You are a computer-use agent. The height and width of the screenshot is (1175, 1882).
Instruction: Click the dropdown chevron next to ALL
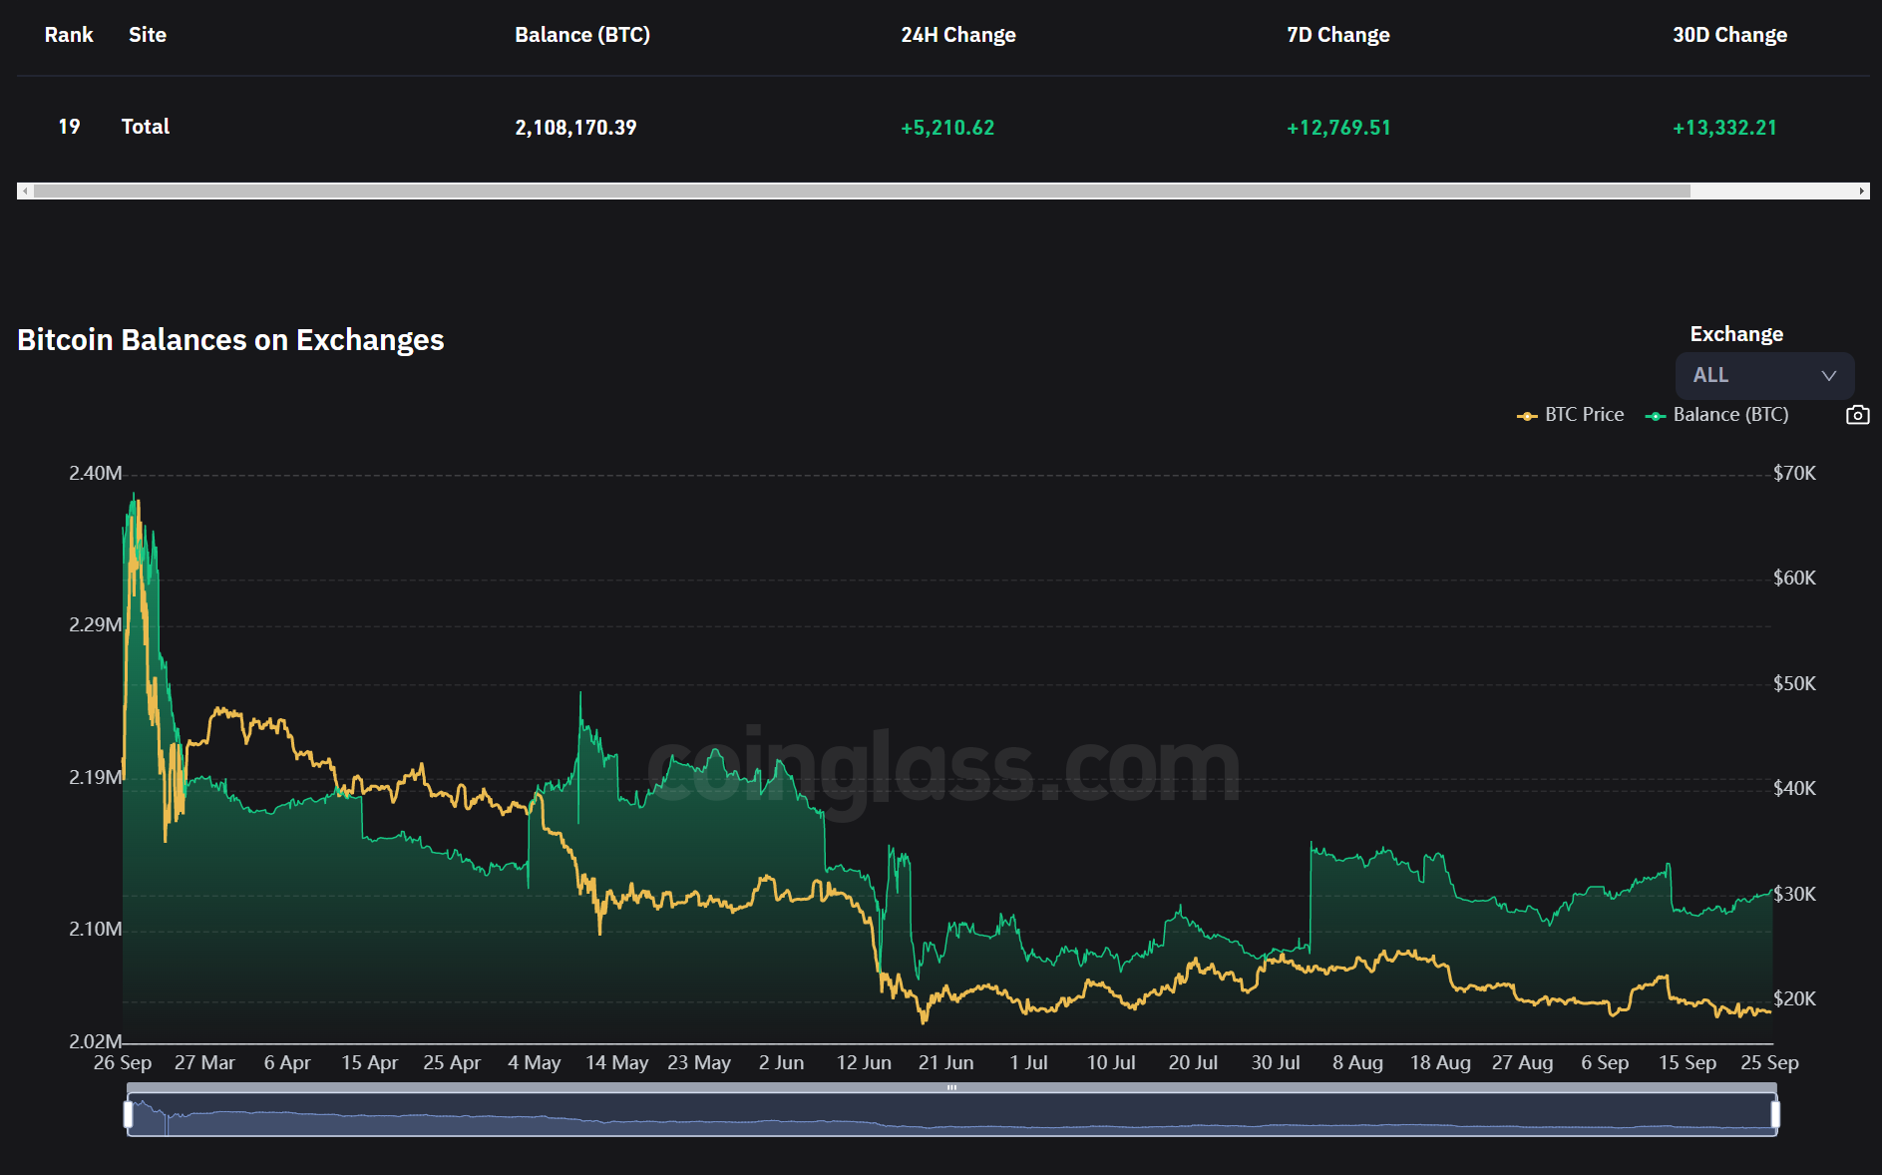click(1829, 376)
